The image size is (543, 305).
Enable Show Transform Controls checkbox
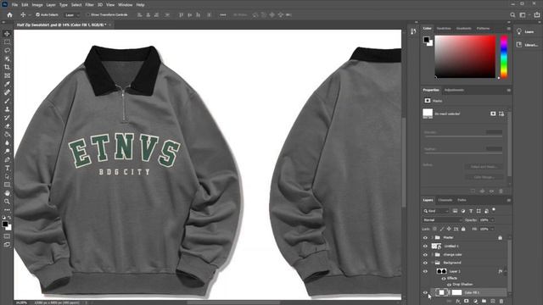[x=87, y=15]
